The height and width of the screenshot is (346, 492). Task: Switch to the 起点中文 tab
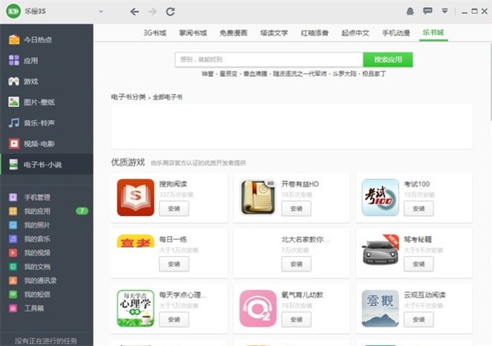[x=355, y=32]
